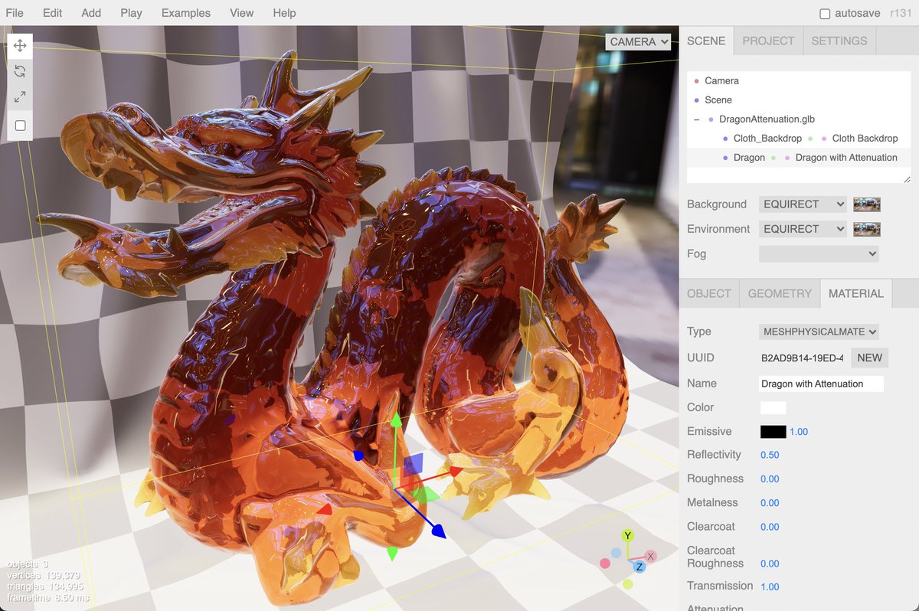919x611 pixels.
Task: Open the Background texture thumbnail
Action: pyautogui.click(x=866, y=204)
